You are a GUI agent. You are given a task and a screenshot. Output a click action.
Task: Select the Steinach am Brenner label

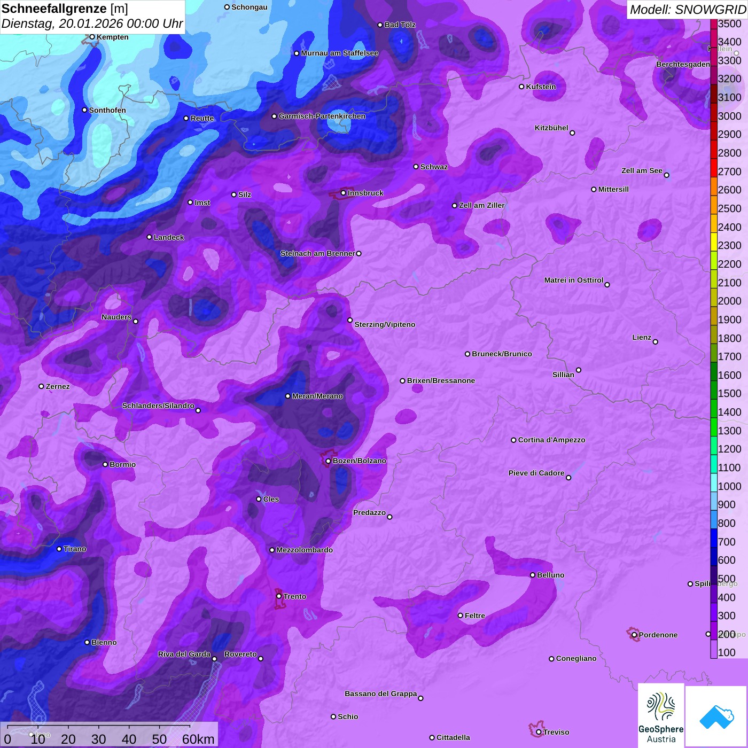(317, 253)
